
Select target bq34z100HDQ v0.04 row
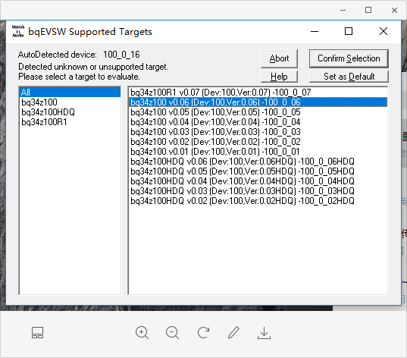click(x=258, y=181)
